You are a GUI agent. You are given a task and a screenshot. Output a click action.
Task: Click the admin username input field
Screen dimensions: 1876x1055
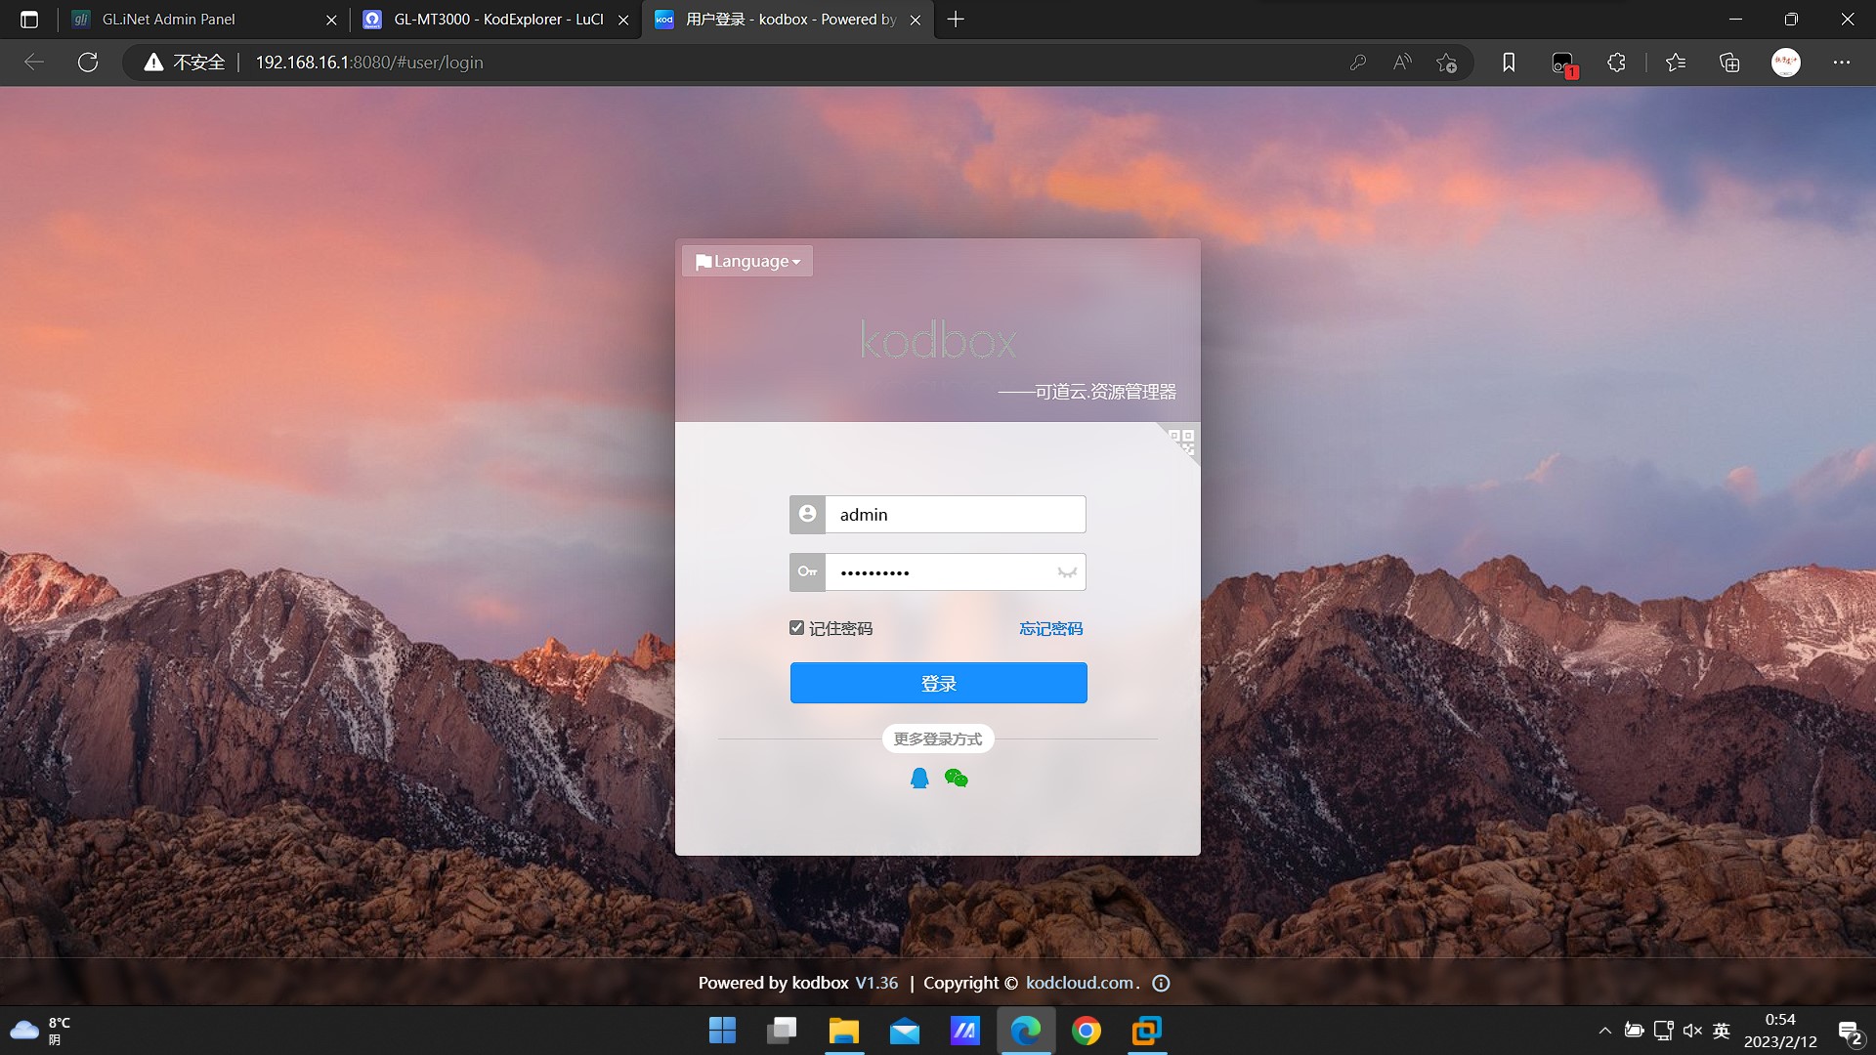(x=954, y=515)
